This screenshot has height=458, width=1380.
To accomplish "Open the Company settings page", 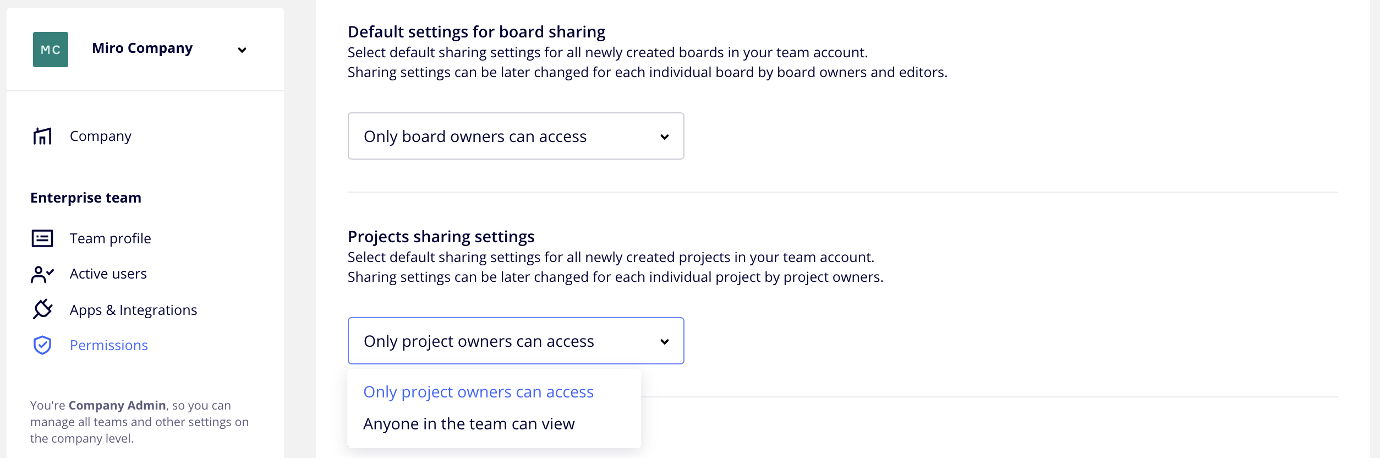I will click(101, 136).
